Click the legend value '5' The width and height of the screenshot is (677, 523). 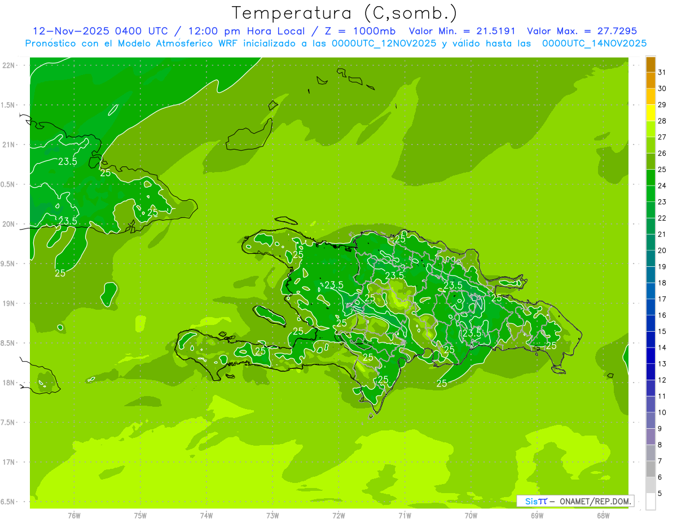[x=661, y=493]
